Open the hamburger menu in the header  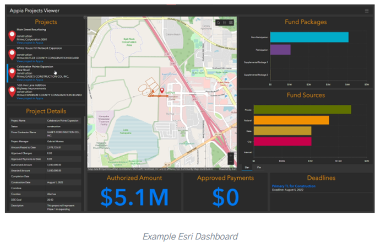tap(367, 10)
